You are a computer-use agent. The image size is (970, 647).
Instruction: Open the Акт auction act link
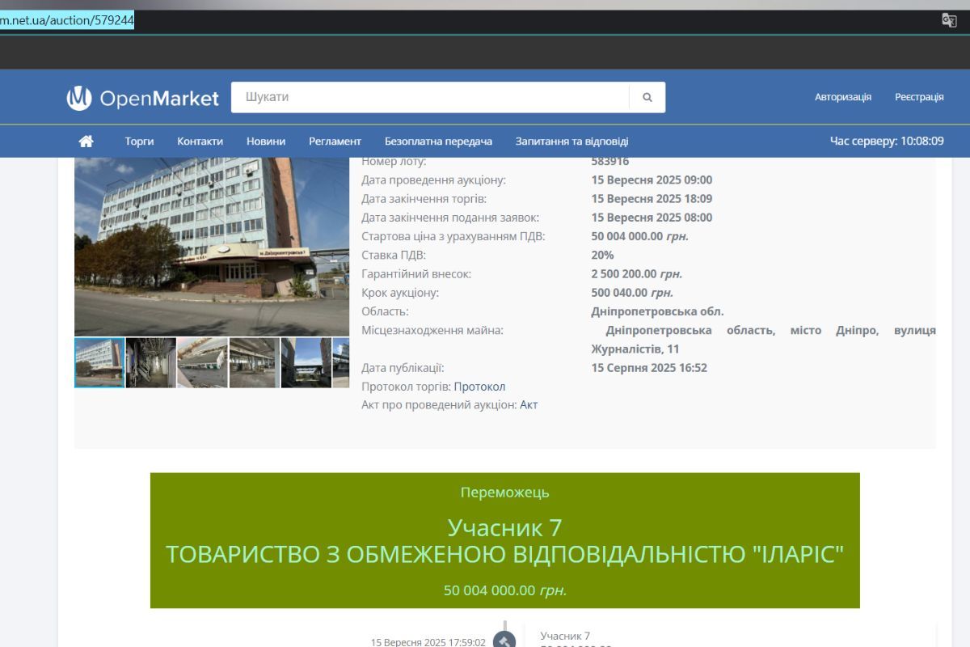click(x=529, y=405)
